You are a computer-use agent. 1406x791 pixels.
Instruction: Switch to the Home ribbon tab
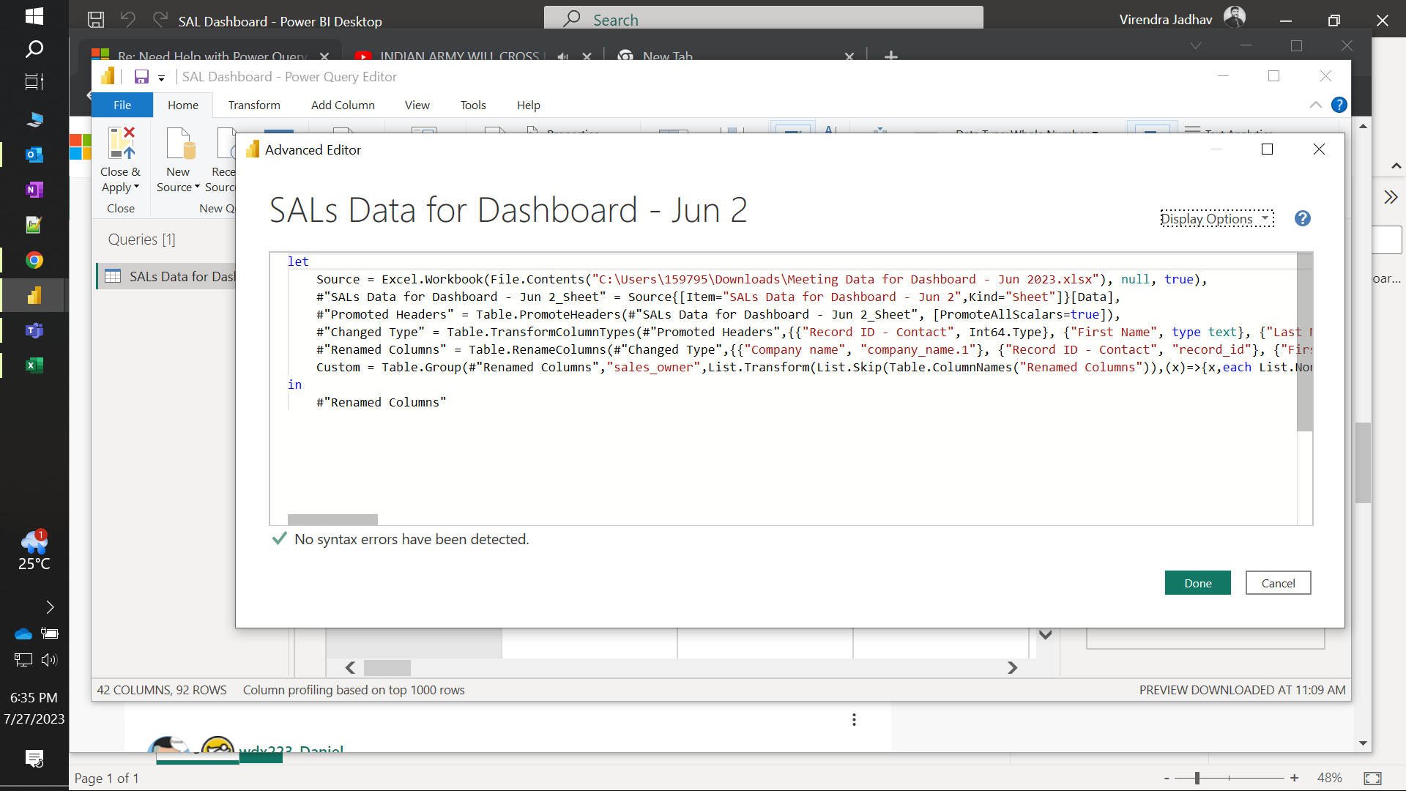[183, 105]
